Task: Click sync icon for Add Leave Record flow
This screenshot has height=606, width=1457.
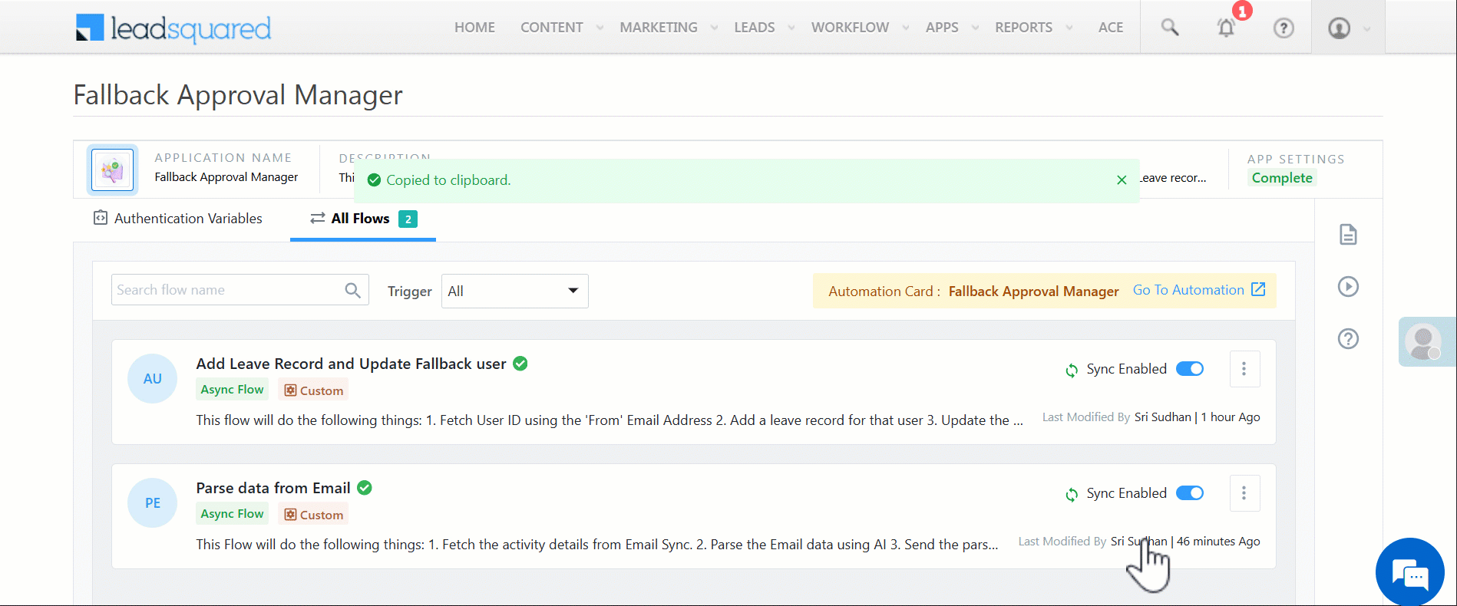Action: [1072, 371]
